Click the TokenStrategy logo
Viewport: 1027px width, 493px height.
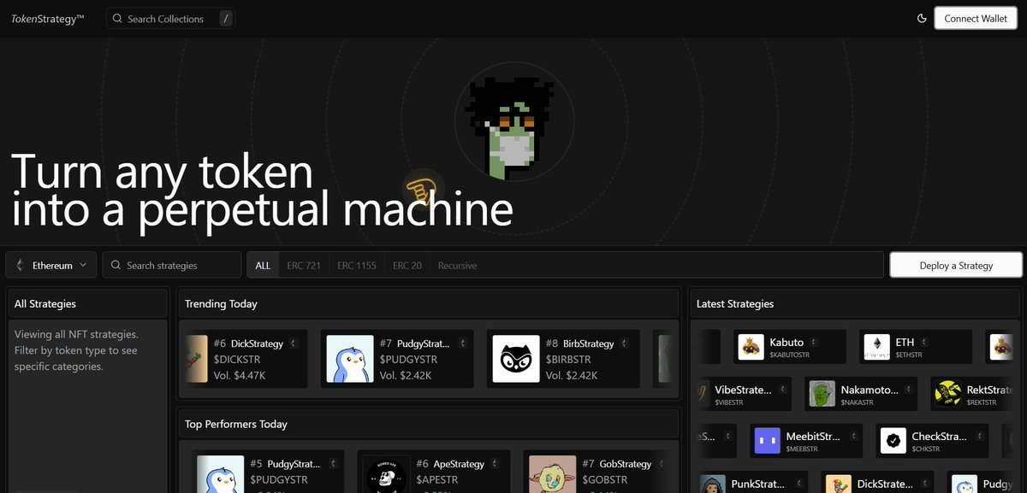(48, 18)
